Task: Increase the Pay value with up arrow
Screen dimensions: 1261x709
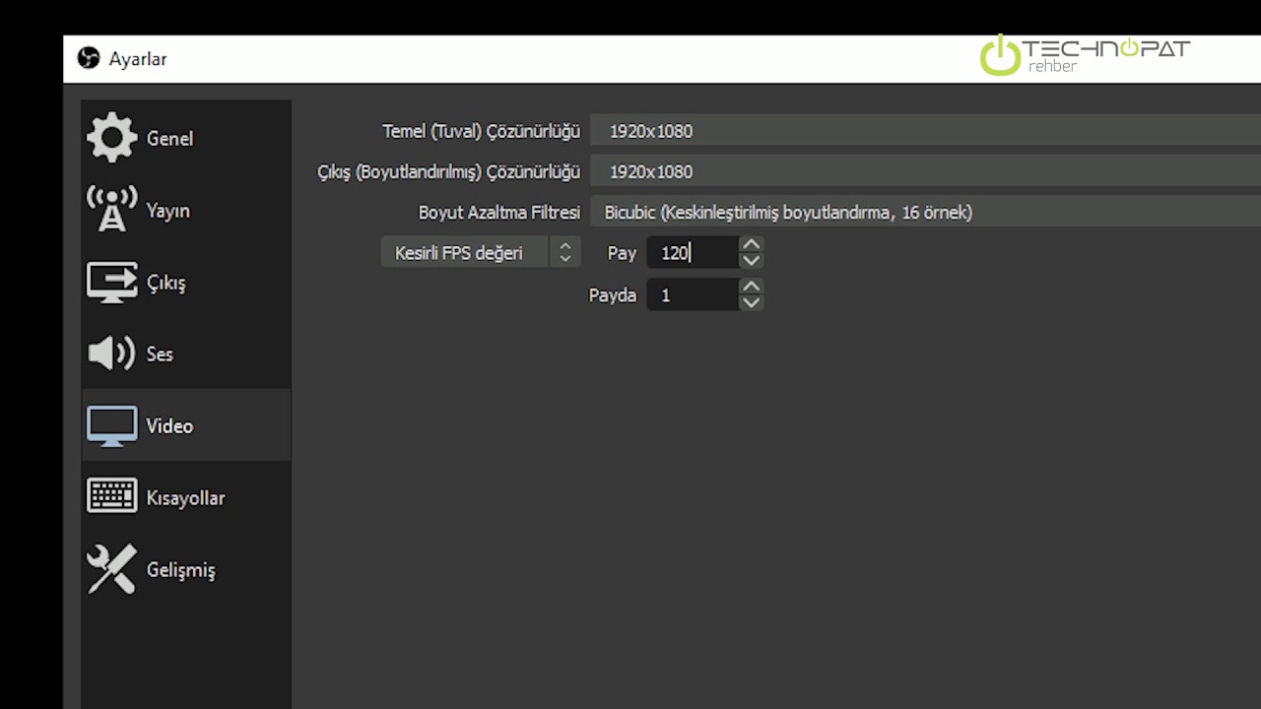Action: point(751,245)
